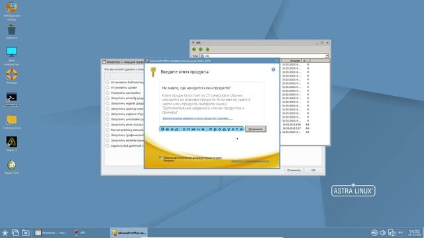424x238 pixels.
Task: Select 'Запустить explorer' radio in Winetricks
Action: [107, 114]
